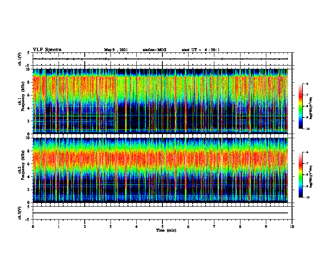Click the ch.2 colorbar "log(PSD)" unit label

click(x=311, y=176)
